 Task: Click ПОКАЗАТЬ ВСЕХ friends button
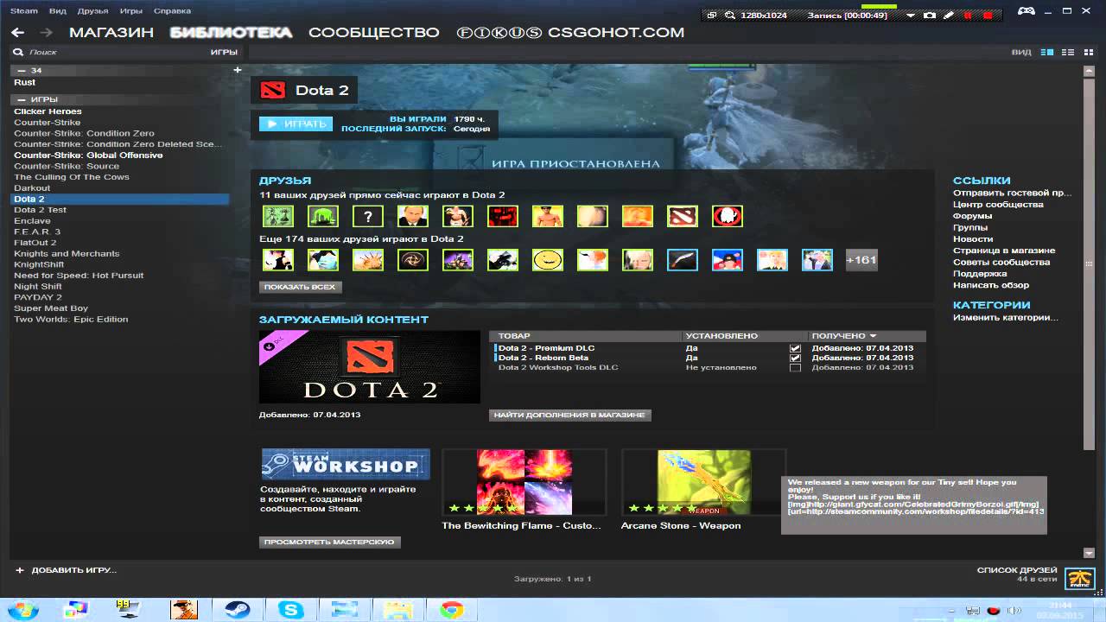pyautogui.click(x=300, y=287)
